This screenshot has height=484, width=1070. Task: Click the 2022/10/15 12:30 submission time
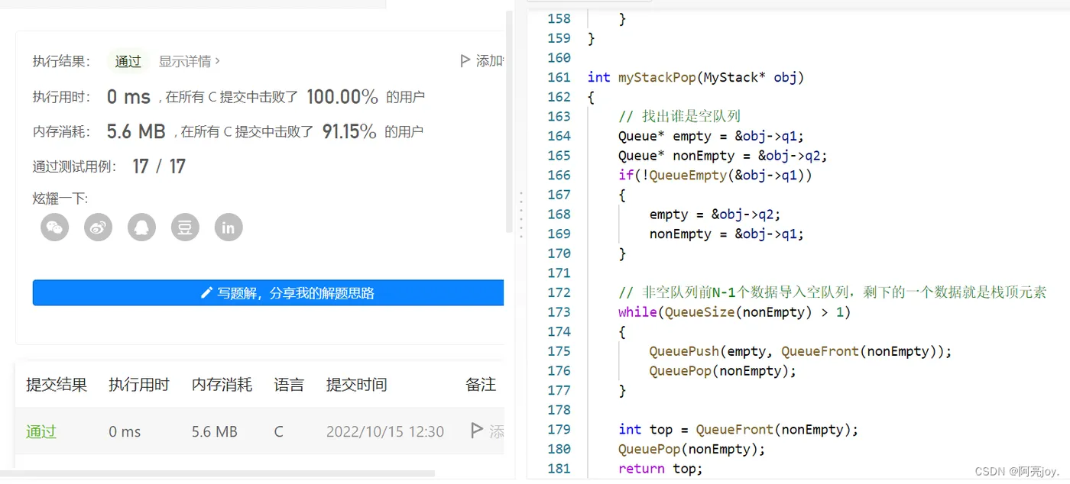(x=385, y=431)
